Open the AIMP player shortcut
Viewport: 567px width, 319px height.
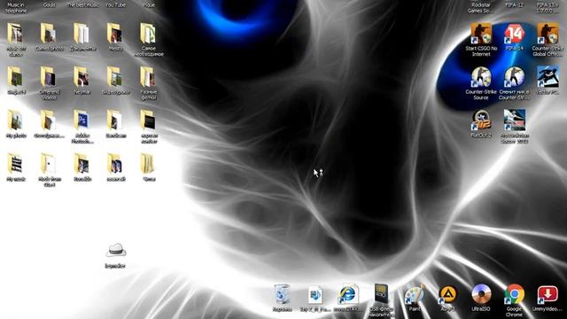click(x=447, y=298)
